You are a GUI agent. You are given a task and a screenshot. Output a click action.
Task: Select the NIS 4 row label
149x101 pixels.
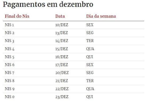10,49
